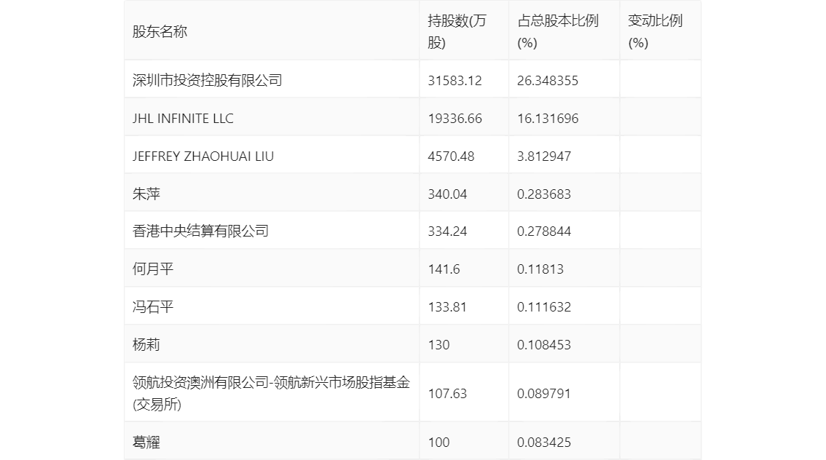Click shareholding value 340.04
826x460 pixels.
pyautogui.click(x=447, y=194)
